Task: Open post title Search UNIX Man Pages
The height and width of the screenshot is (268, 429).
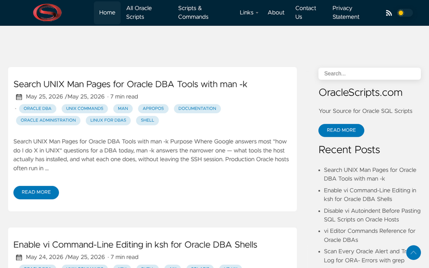Action: click(x=130, y=84)
